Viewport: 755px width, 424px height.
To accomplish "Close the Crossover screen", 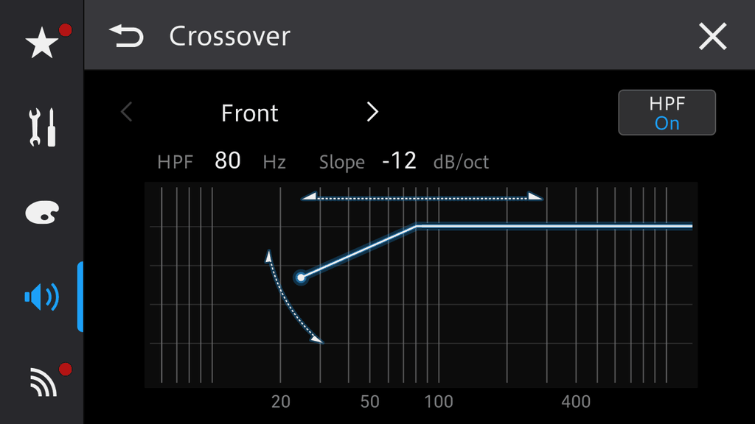I will coord(712,36).
